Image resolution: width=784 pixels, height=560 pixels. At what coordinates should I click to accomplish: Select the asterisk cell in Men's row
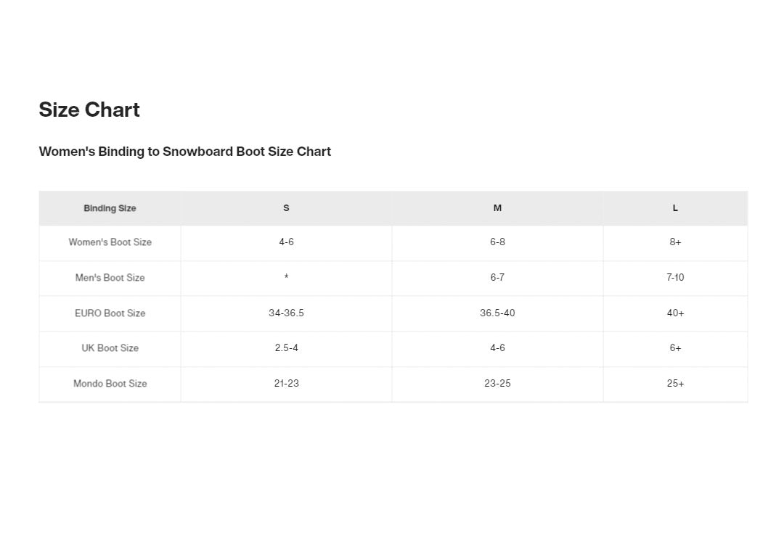(286, 278)
